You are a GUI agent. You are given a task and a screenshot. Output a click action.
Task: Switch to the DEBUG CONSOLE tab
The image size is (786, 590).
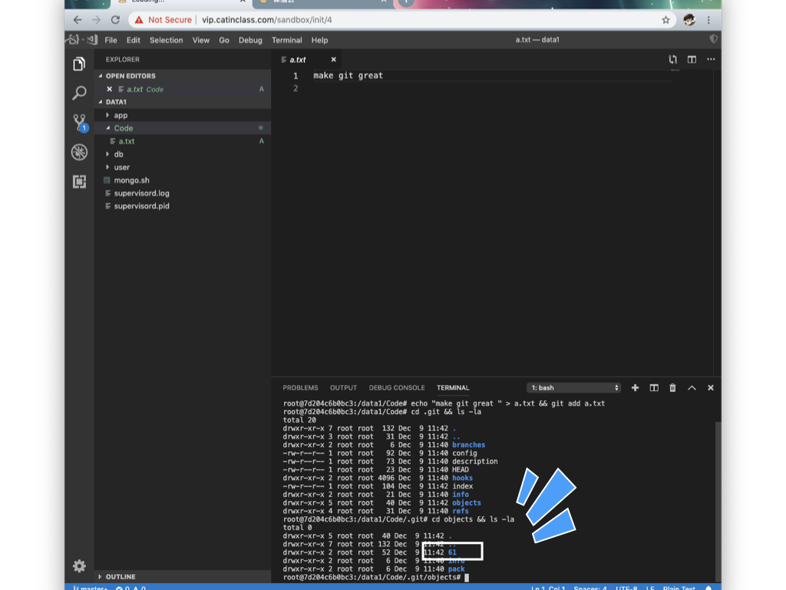pyautogui.click(x=396, y=388)
